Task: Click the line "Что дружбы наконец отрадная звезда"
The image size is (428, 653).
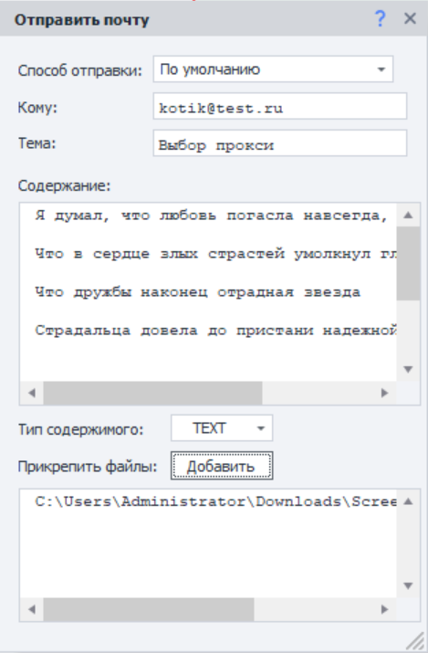Action: tap(197, 292)
